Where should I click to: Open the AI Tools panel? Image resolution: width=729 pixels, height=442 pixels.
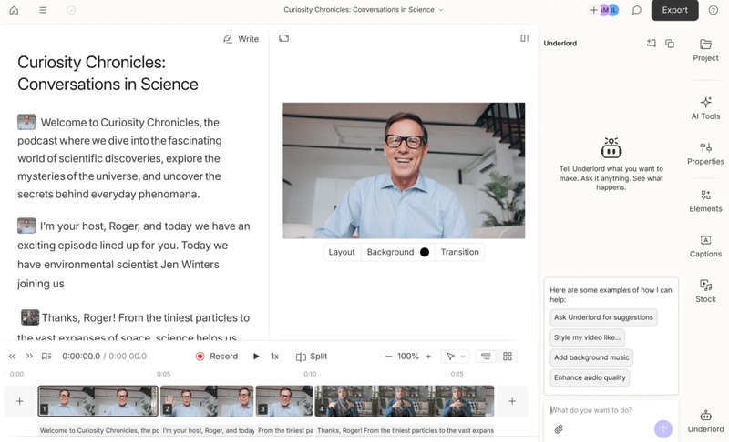pyautogui.click(x=705, y=108)
